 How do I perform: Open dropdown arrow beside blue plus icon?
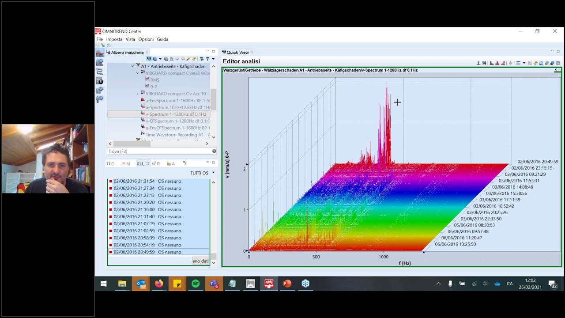pyautogui.click(x=160, y=59)
